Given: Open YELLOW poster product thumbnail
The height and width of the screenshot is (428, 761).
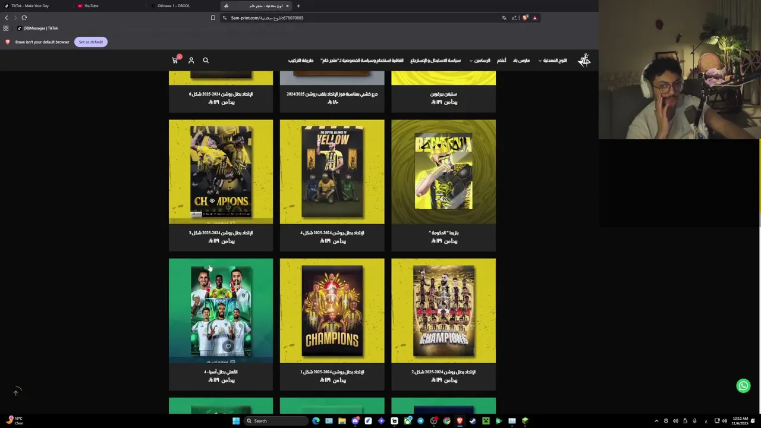Looking at the screenshot, I should (x=332, y=172).
